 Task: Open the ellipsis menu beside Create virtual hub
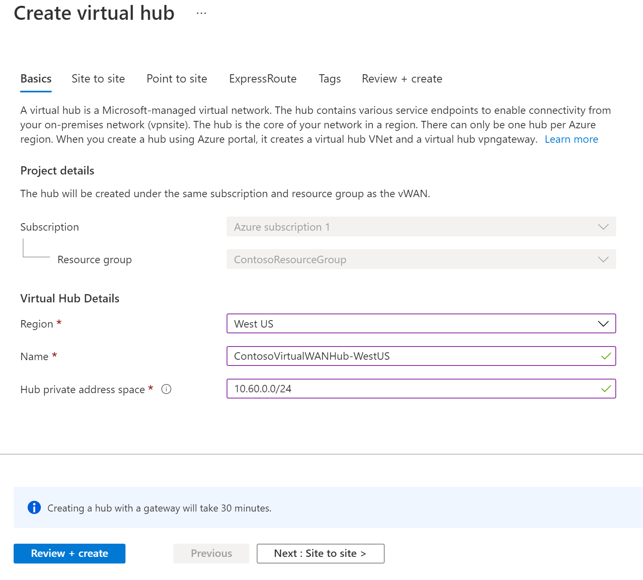pyautogui.click(x=201, y=13)
